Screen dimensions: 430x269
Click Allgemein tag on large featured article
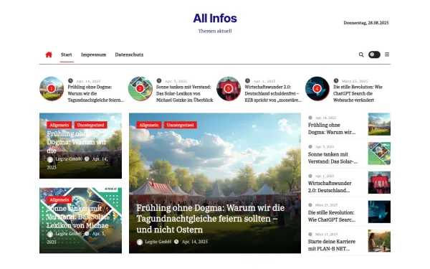149,125
